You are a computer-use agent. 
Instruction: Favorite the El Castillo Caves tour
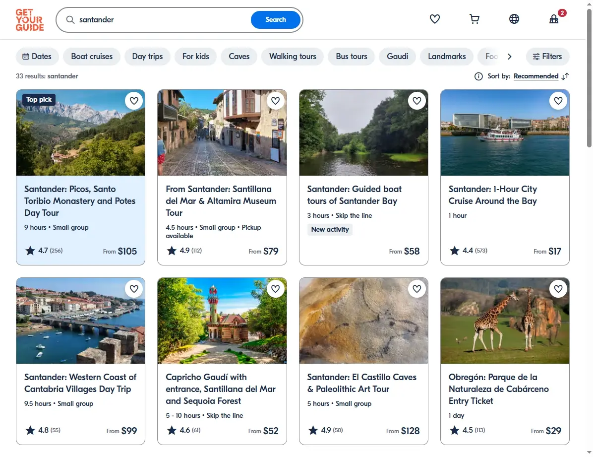tap(417, 289)
